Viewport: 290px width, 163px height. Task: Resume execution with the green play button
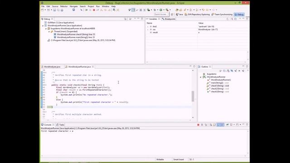click(x=87, y=10)
